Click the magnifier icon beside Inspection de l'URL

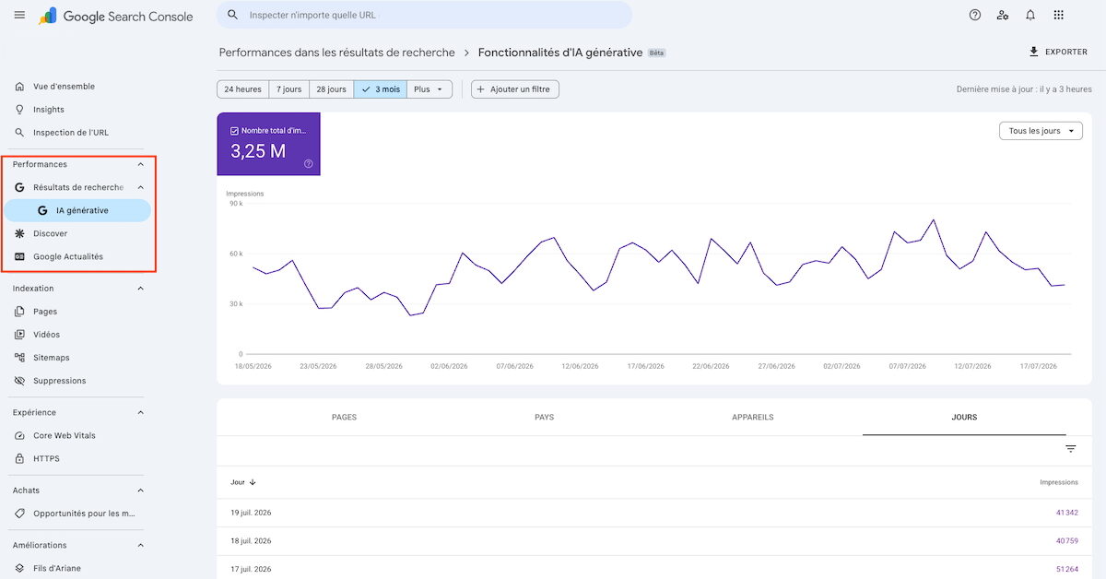[19, 133]
